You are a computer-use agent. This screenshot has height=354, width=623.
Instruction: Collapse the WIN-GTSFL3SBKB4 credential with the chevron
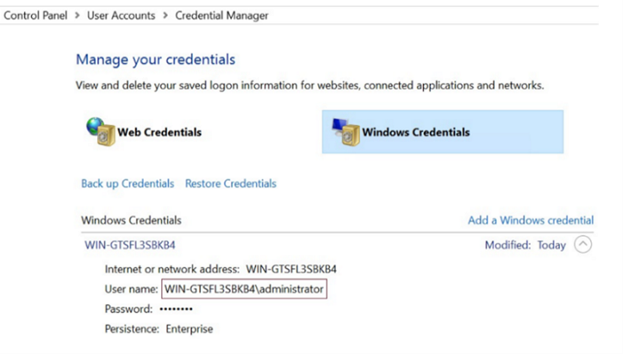click(582, 245)
